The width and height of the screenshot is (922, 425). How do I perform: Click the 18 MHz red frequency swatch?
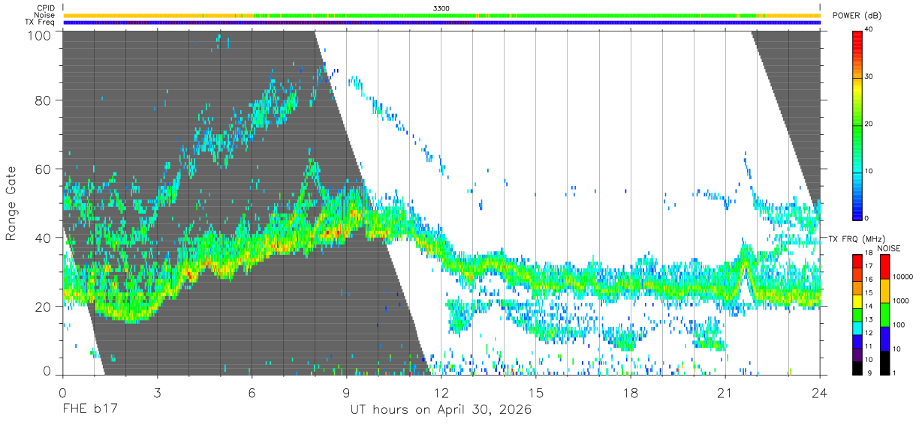857,261
